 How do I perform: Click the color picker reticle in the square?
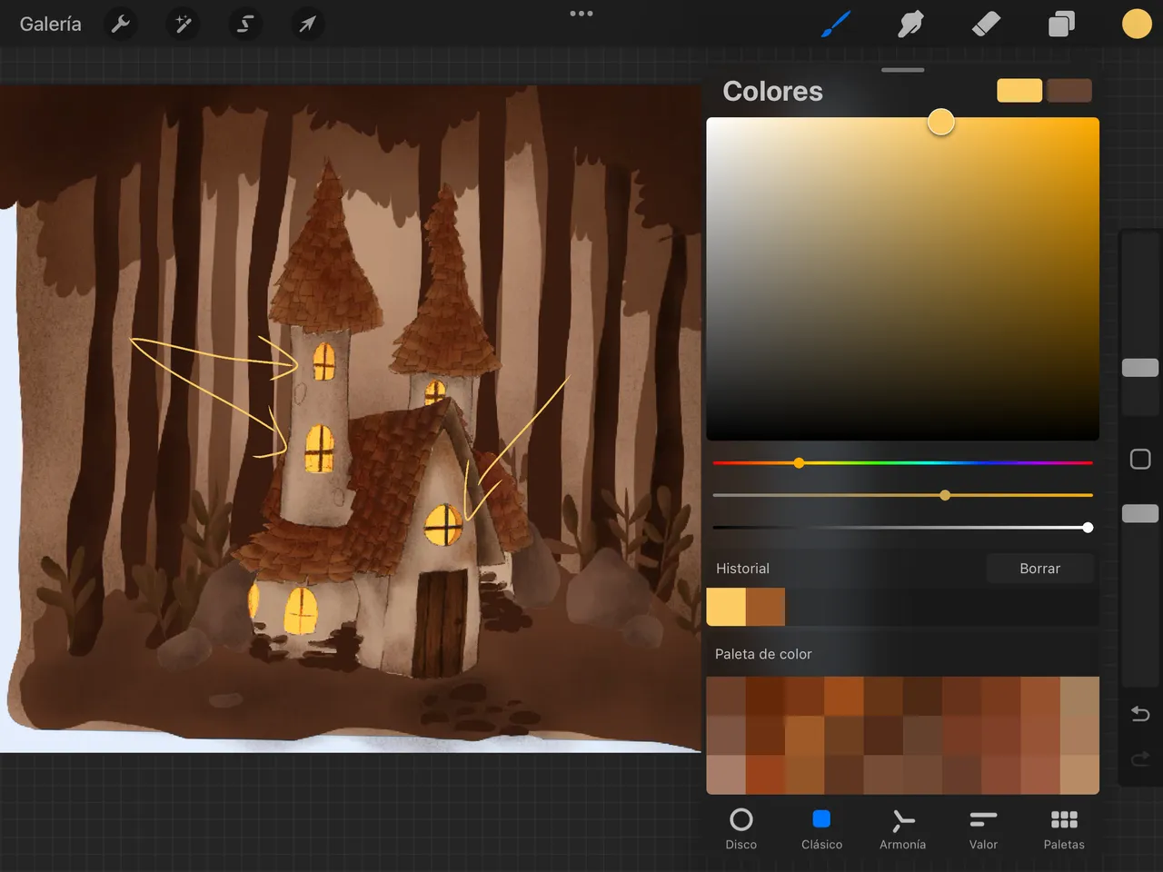tap(941, 122)
